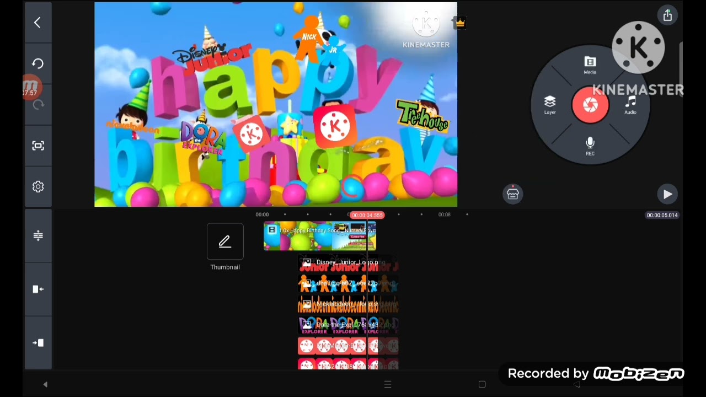The height and width of the screenshot is (397, 706).
Task: Play the project preview
Action: [667, 194]
